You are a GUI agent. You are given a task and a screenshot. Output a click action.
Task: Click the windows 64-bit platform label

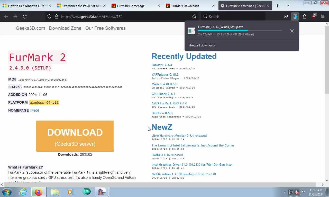44,102
